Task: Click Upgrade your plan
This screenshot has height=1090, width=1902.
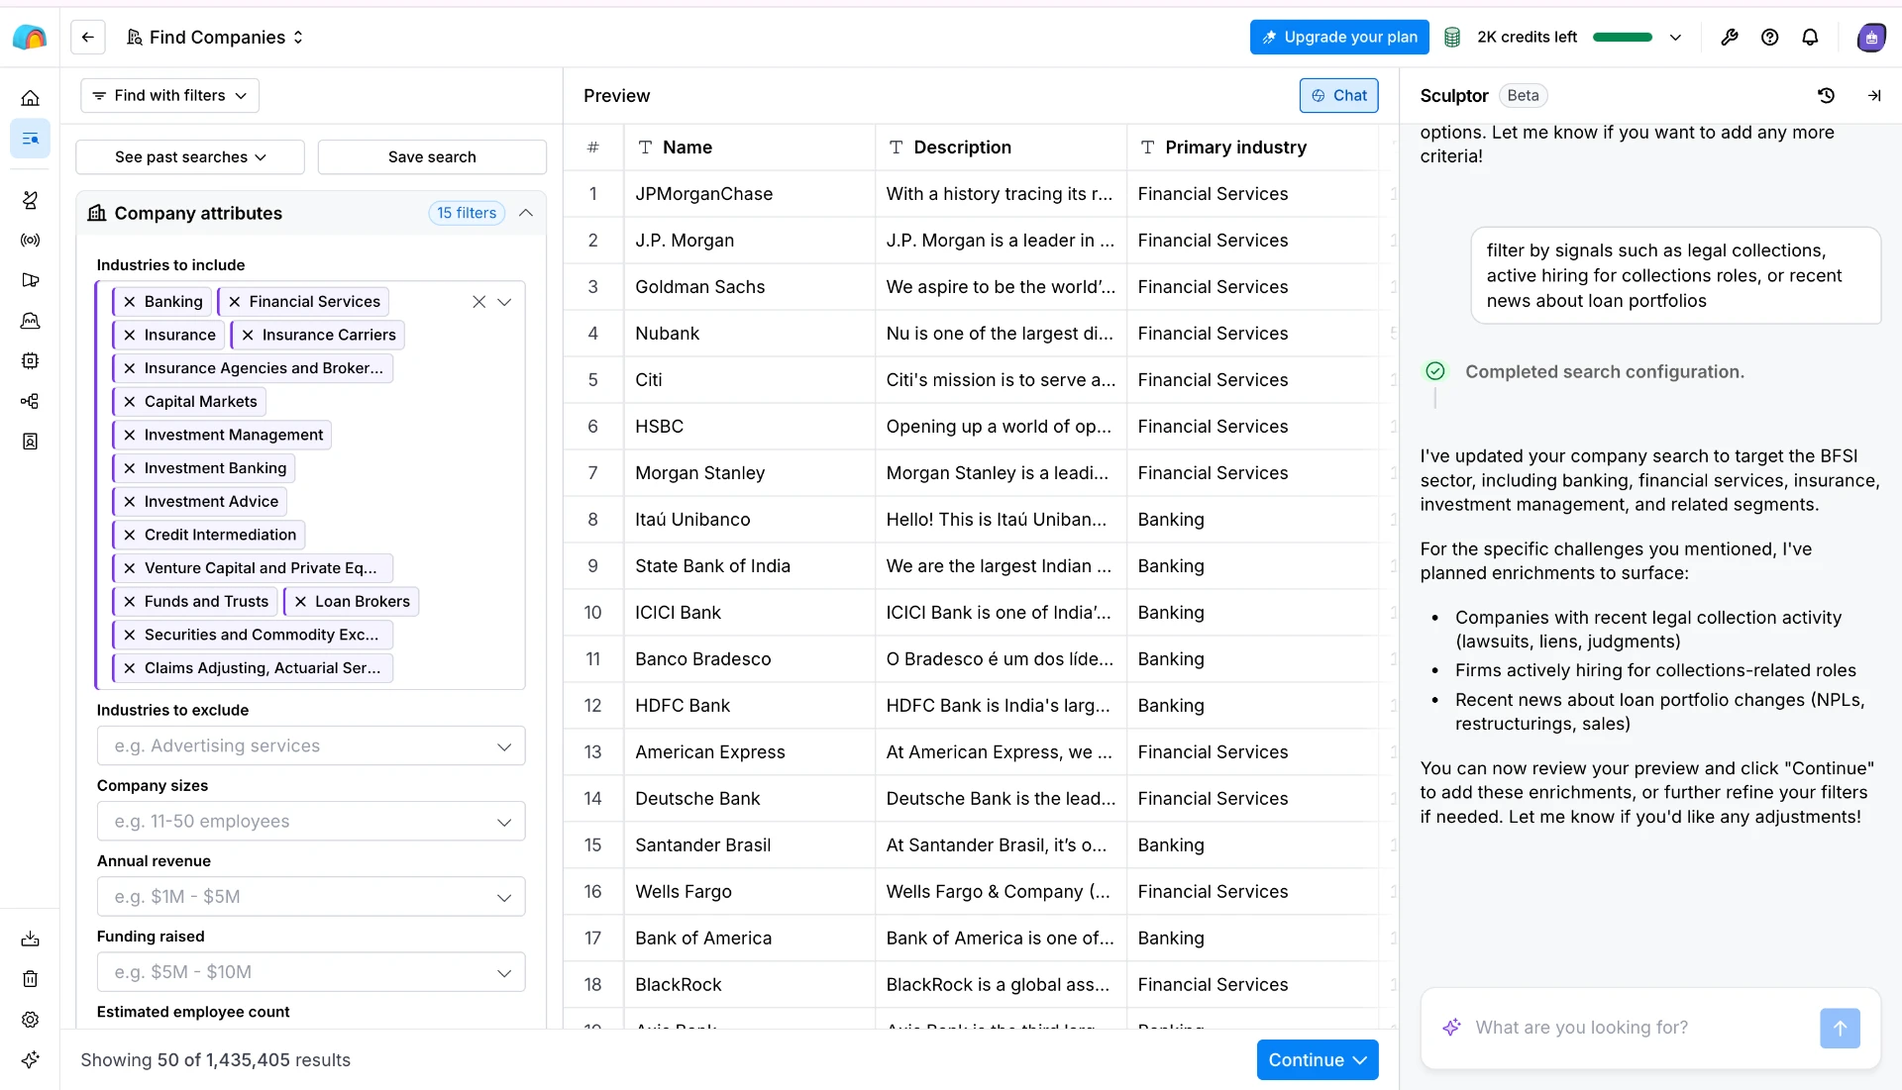Action: click(x=1339, y=38)
